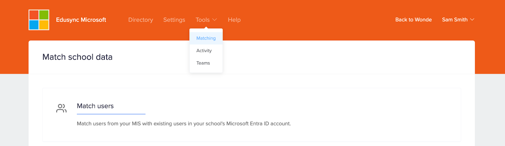Click the Match school data page title
Screen dimensions: 505x146
pyautogui.click(x=77, y=57)
